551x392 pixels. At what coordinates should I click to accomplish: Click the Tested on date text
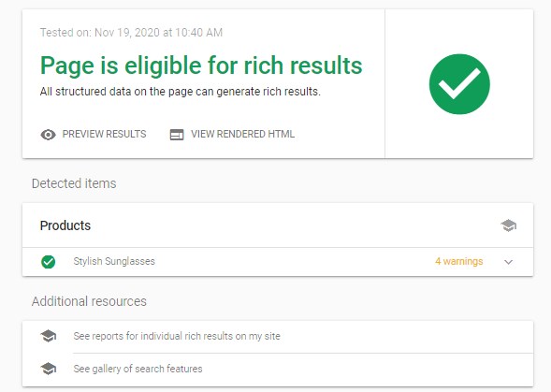tap(131, 33)
